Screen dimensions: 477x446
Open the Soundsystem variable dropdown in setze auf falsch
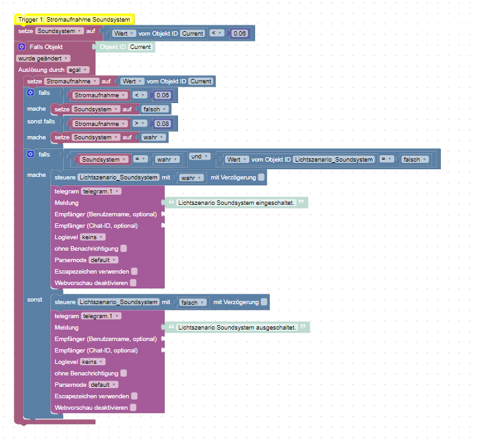coord(96,109)
